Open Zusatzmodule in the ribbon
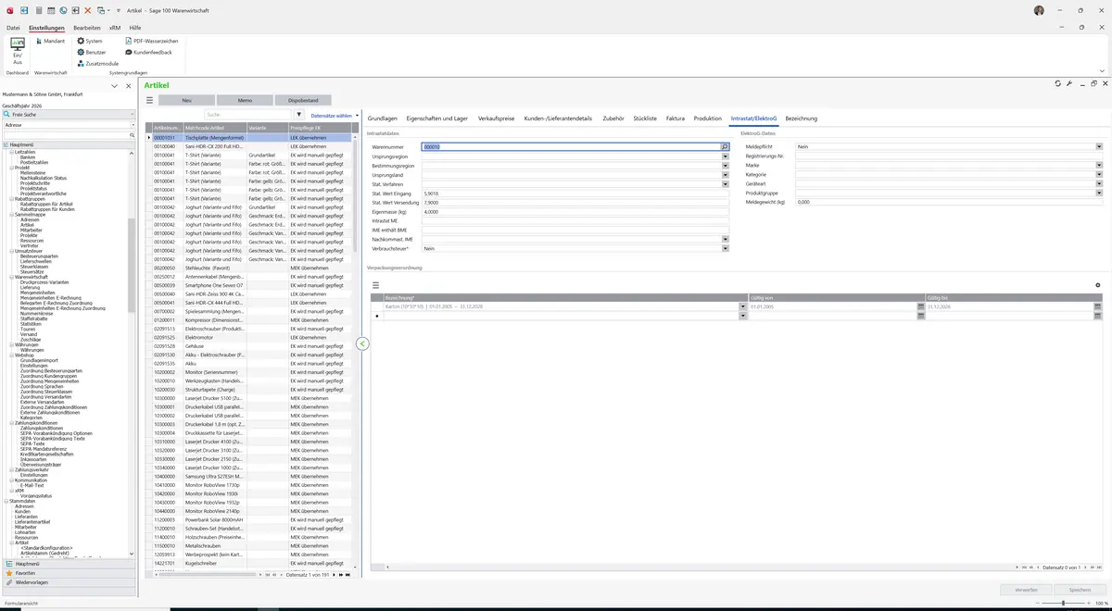Image resolution: width=1112 pixels, height=611 pixels. (97, 63)
